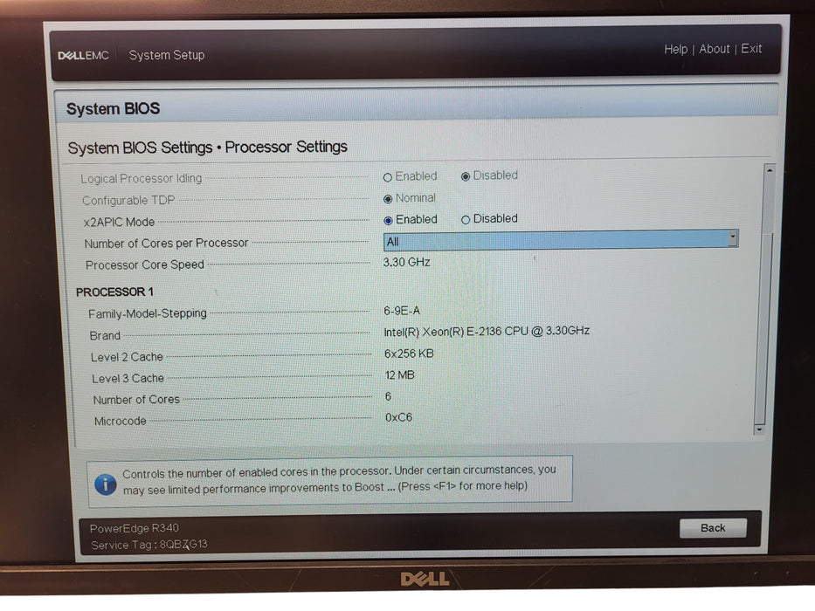Click the blue info icon in help box
This screenshot has width=815, height=611.
[x=106, y=484]
